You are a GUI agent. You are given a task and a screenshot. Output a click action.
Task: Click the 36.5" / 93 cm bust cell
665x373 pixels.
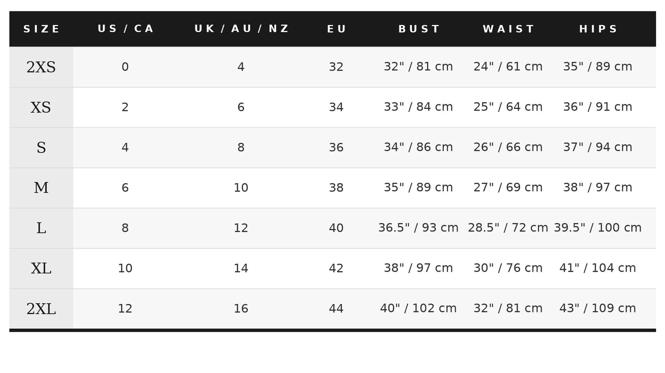click(418, 228)
